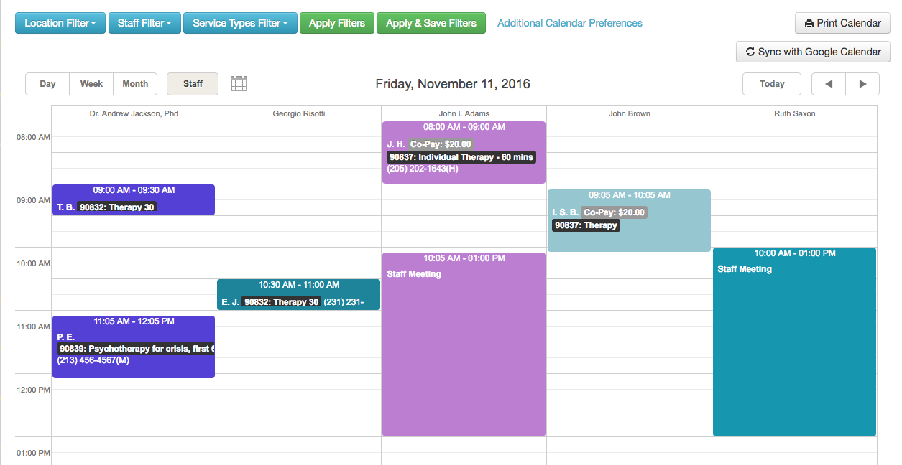Open the calendar date picker icon
This screenshot has width=902, height=465.
[239, 84]
